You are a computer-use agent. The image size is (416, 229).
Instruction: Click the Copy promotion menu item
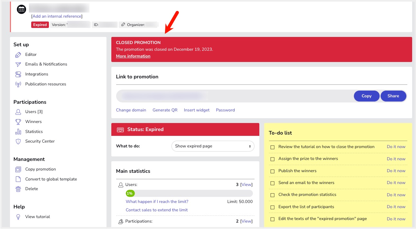point(41,169)
